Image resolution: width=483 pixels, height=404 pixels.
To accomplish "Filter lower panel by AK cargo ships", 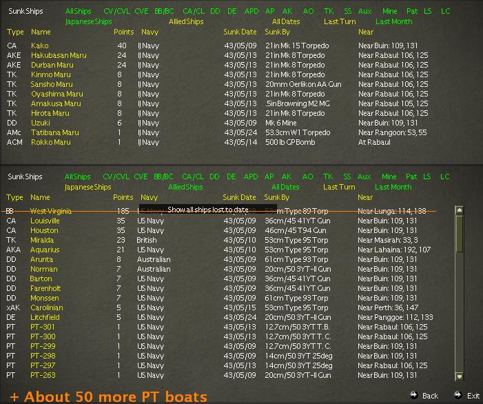I will (287, 176).
